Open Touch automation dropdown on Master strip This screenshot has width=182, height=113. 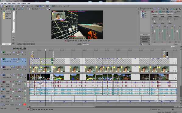(x=180, y=19)
